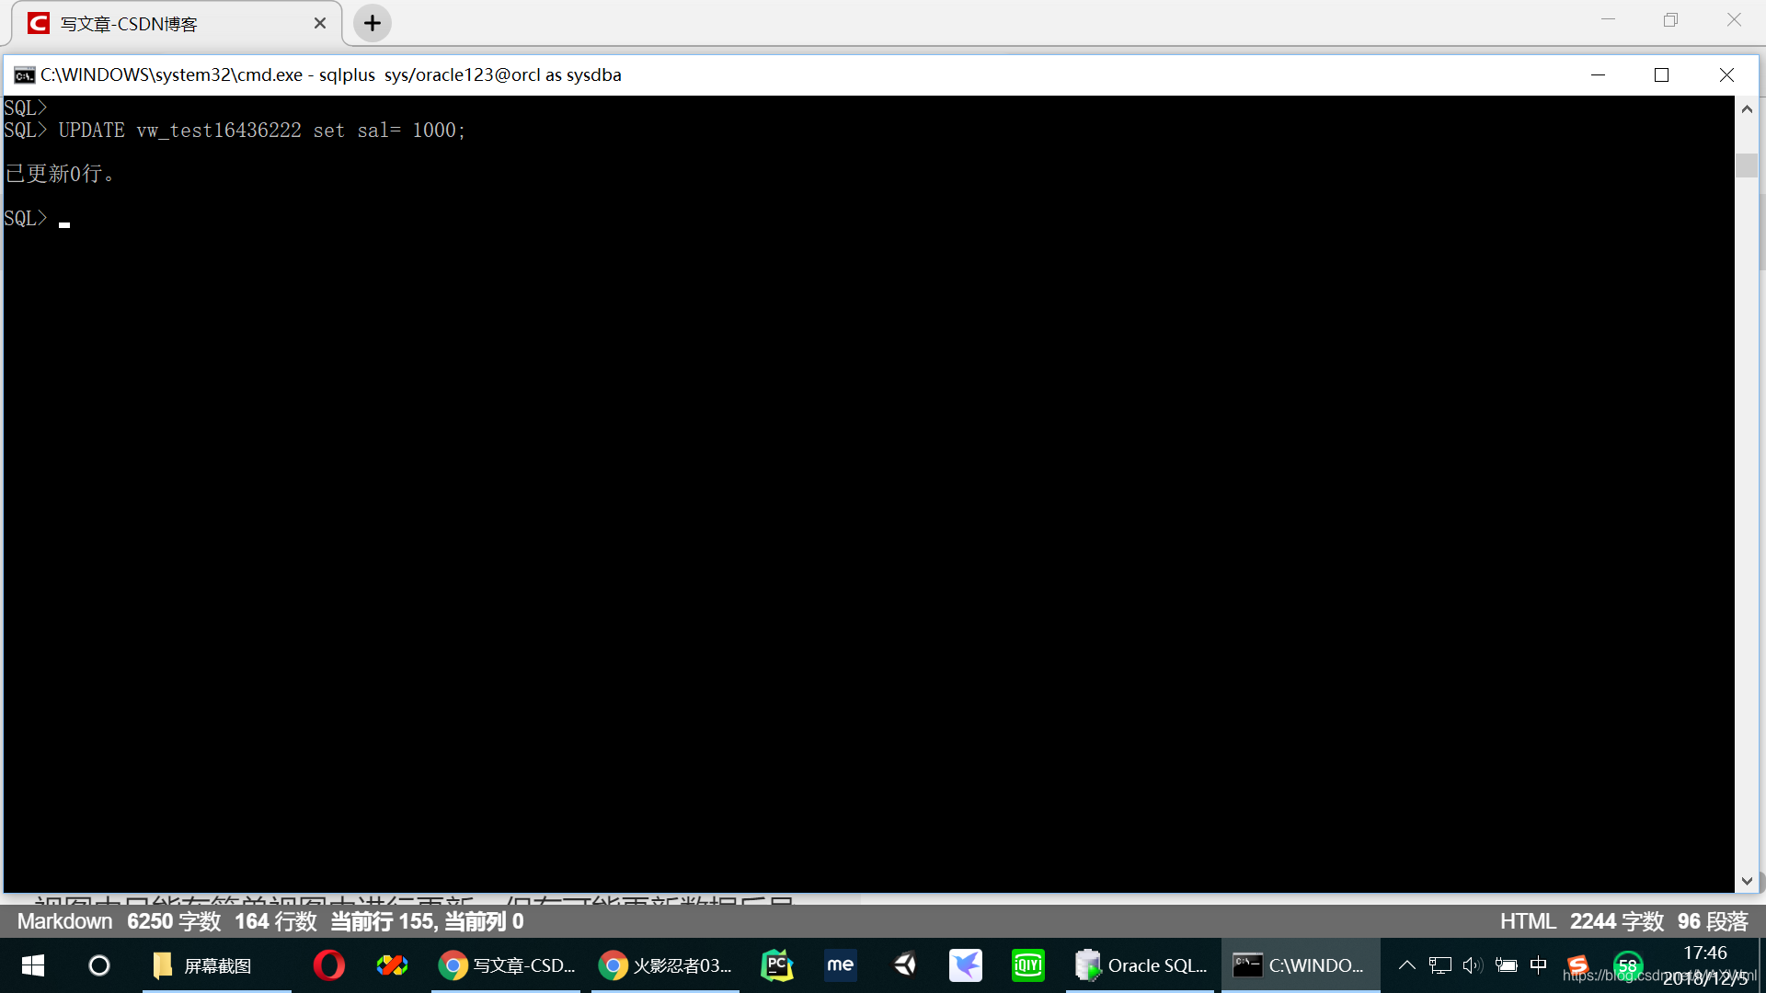This screenshot has height=993, width=1766.
Task: Open the colorful pinwheel app icon
Action: (x=392, y=965)
